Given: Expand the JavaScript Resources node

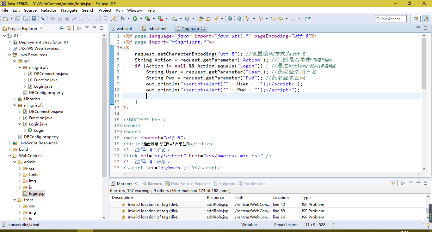Looking at the screenshot, I should tap(9, 143).
